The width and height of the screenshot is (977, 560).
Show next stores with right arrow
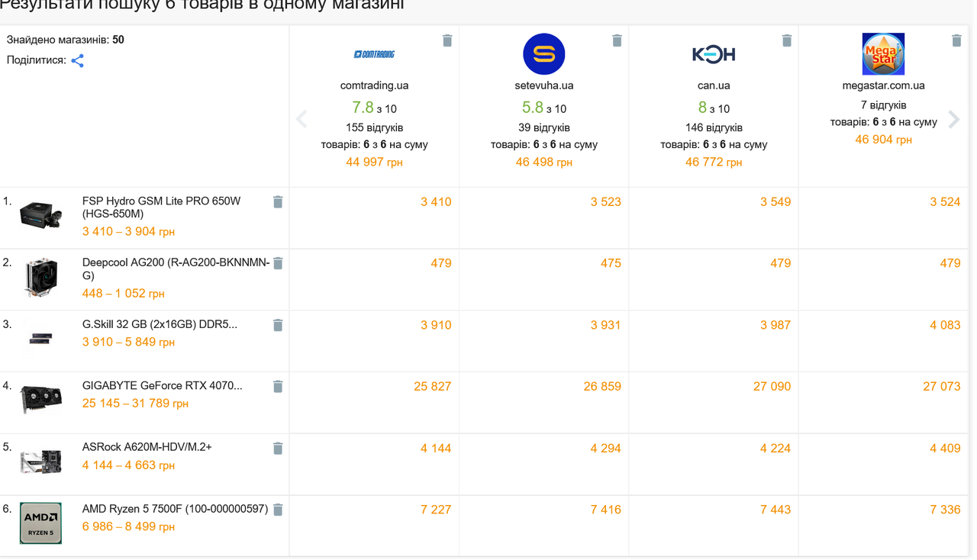pyautogui.click(x=954, y=119)
